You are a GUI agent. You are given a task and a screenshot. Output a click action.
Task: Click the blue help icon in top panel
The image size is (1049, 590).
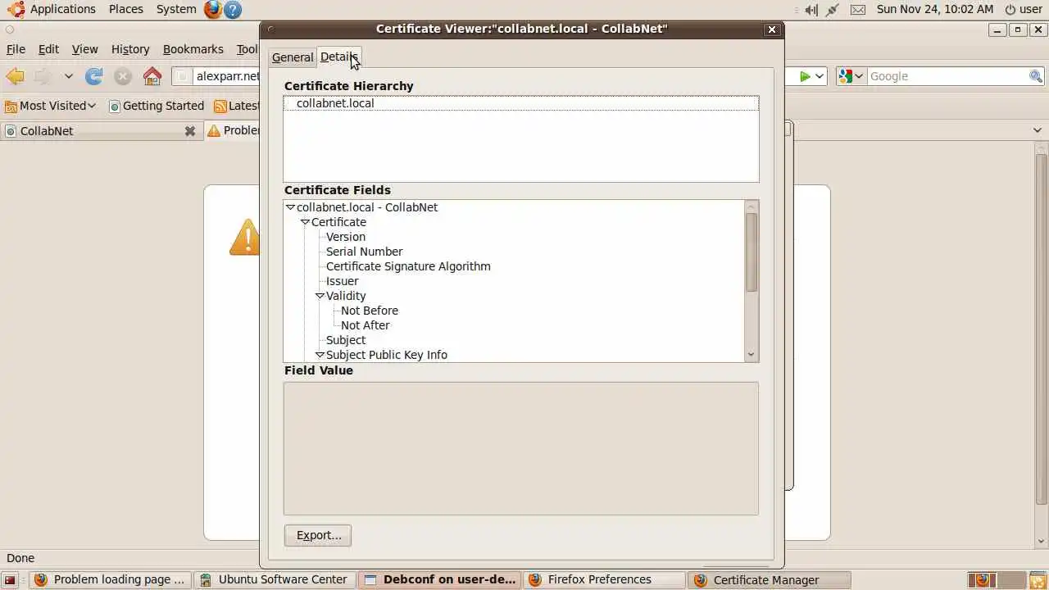tap(233, 9)
